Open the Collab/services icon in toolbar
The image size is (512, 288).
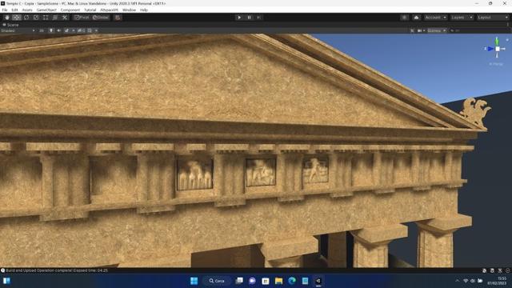404,18
